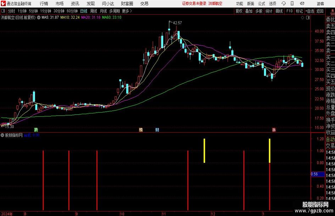Click the 榜 marker below chart
This screenshot has height=216, width=335.
click(141, 129)
